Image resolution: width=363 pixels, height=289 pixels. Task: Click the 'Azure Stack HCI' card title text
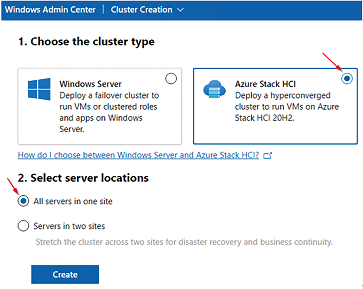coord(265,84)
